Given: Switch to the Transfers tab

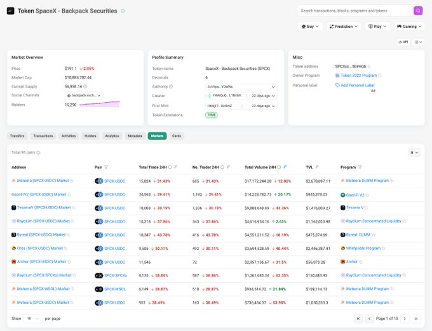Looking at the screenshot, I should [x=17, y=136].
